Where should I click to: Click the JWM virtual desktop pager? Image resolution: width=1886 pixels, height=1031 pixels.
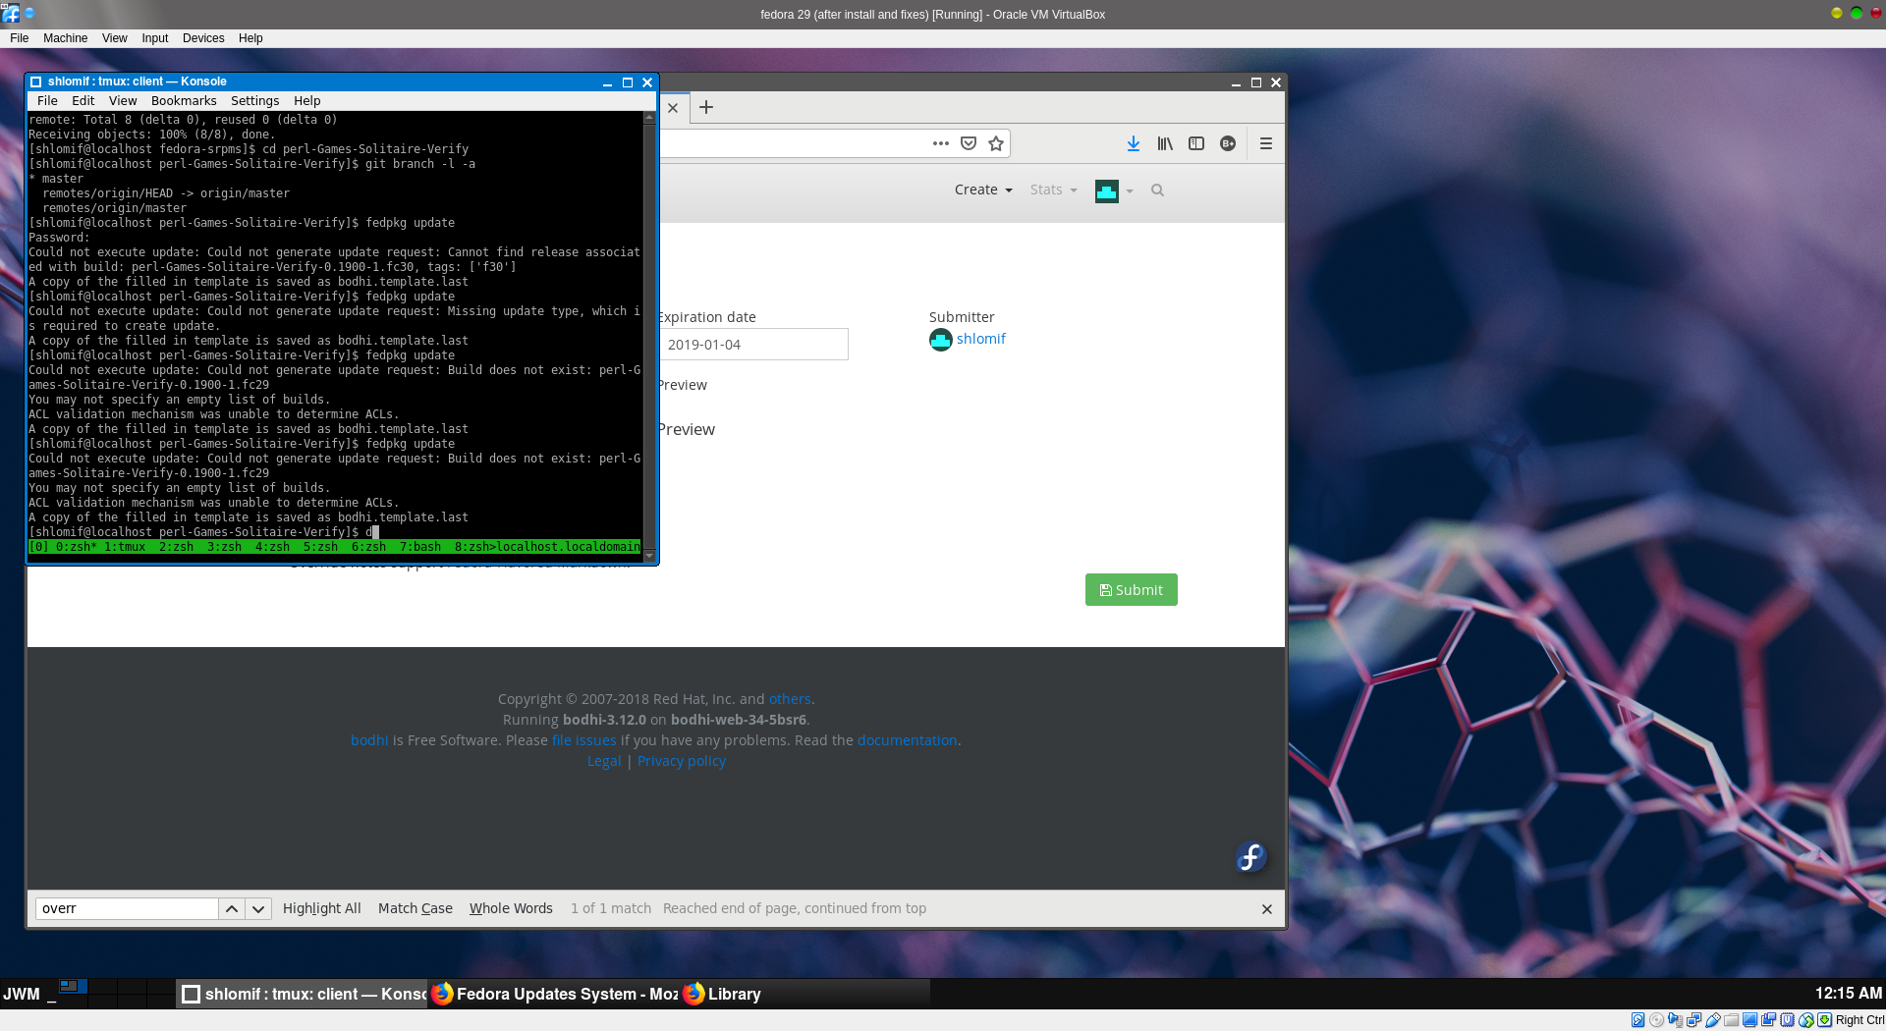tap(117, 994)
